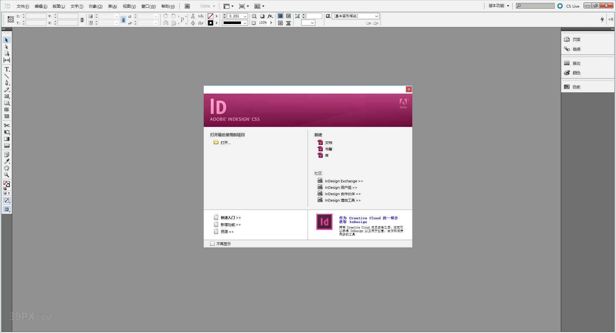Click the InDesign Exchange link
This screenshot has height=333, width=616.
[x=343, y=181]
